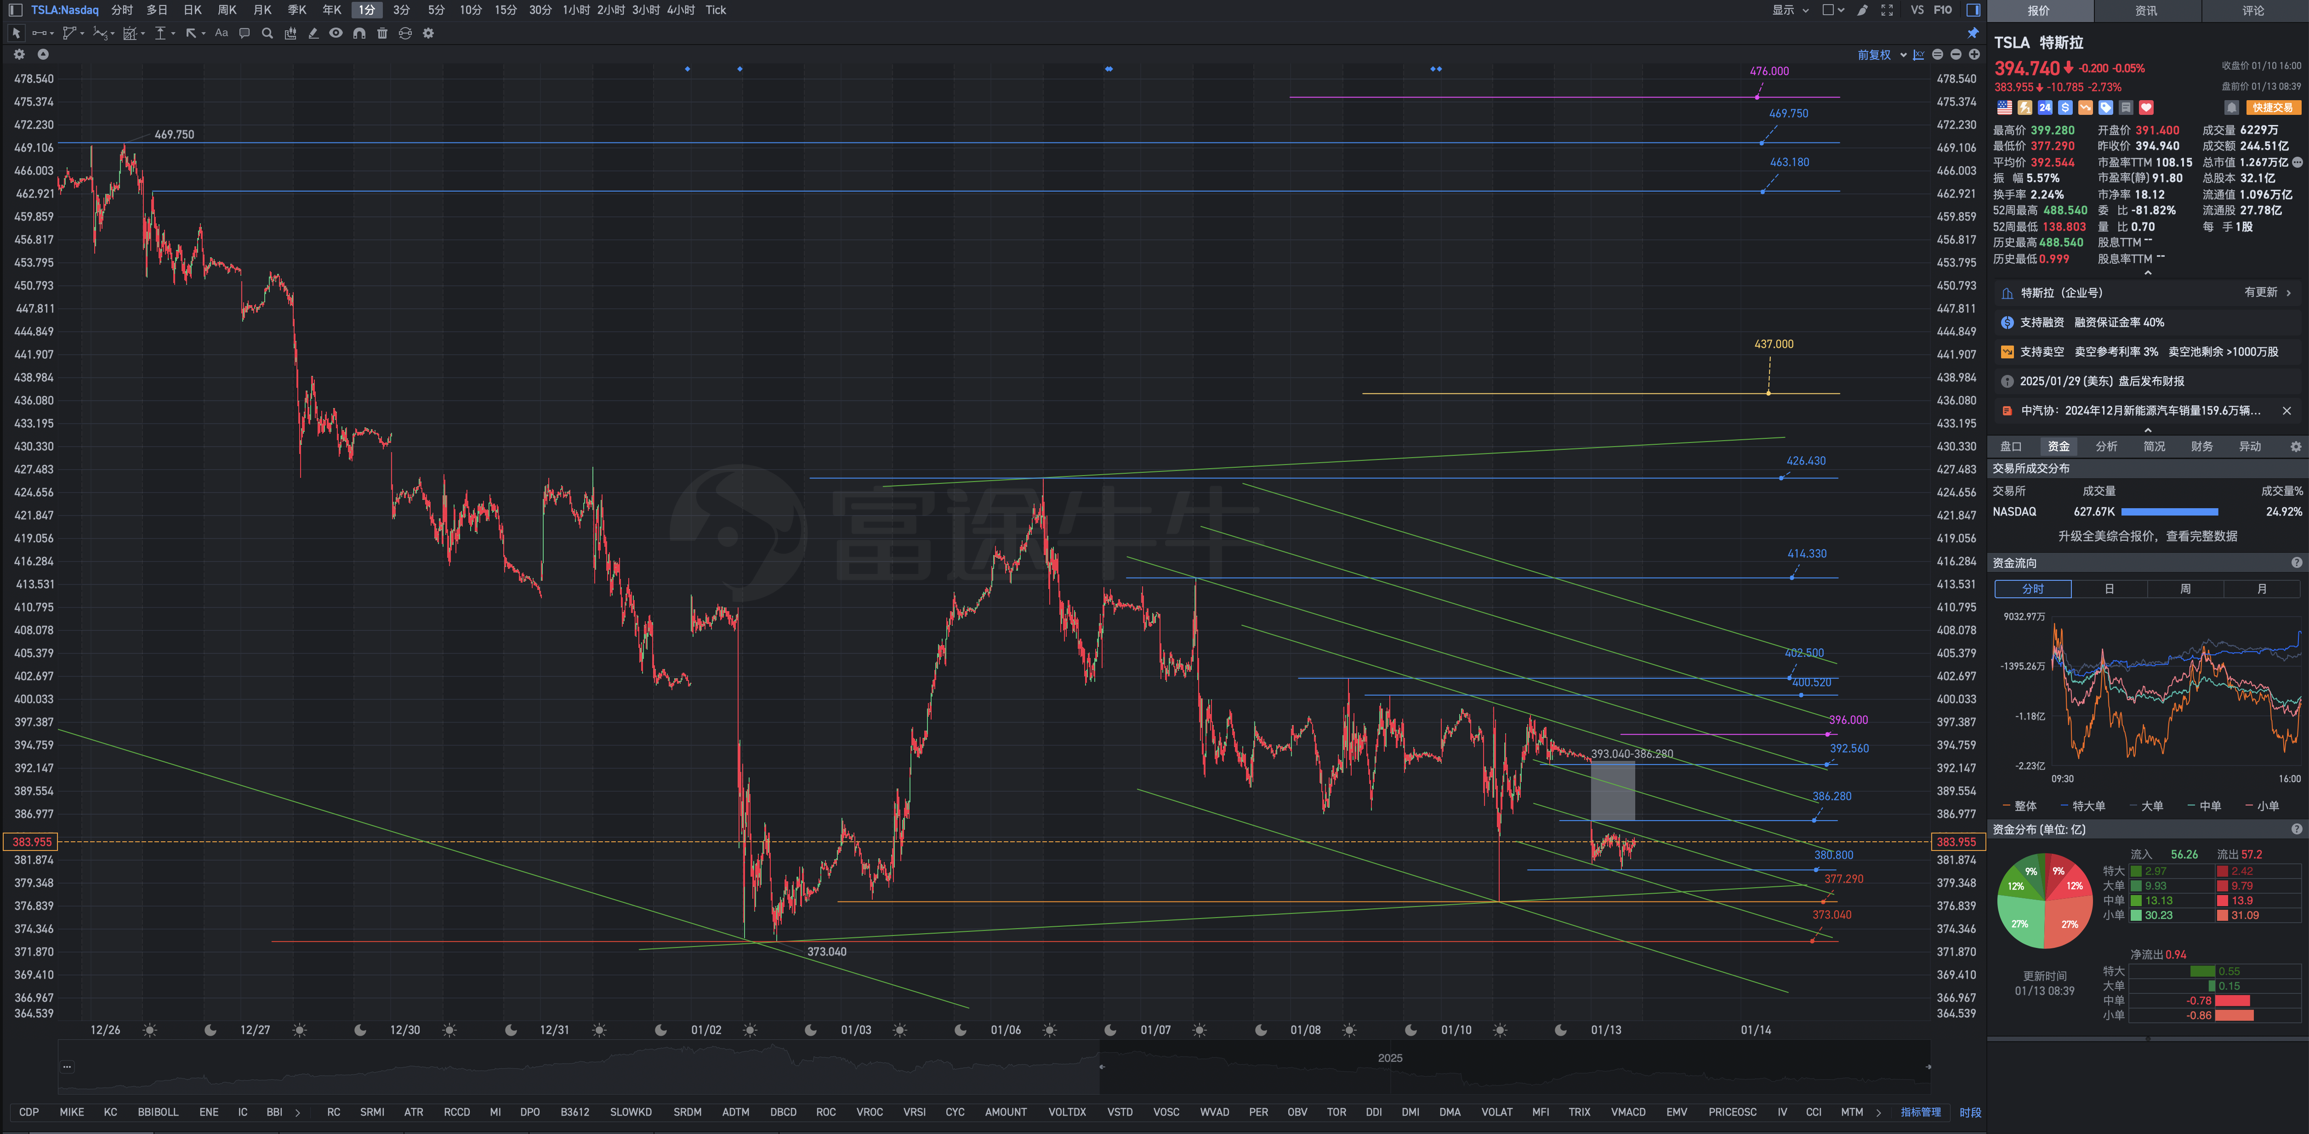Open 指标管理 indicator management
Image resolution: width=2309 pixels, height=1134 pixels.
(1921, 1111)
